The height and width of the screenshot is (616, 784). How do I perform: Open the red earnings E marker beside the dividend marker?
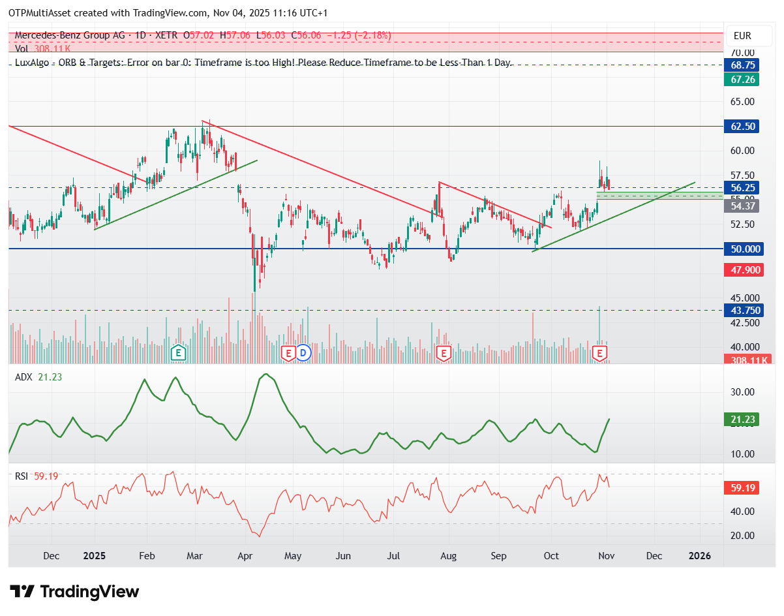(x=288, y=353)
